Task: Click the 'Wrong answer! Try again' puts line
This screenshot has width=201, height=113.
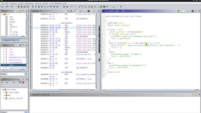Action: 127,54
